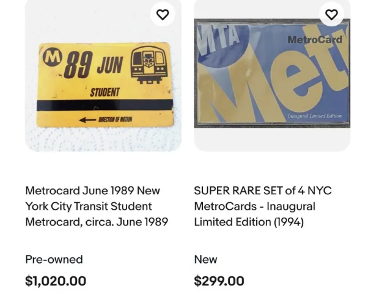Screen dimensions: 368x294
Task: Favorite the June 1989 Student Metrocard listing
Action: (163, 14)
